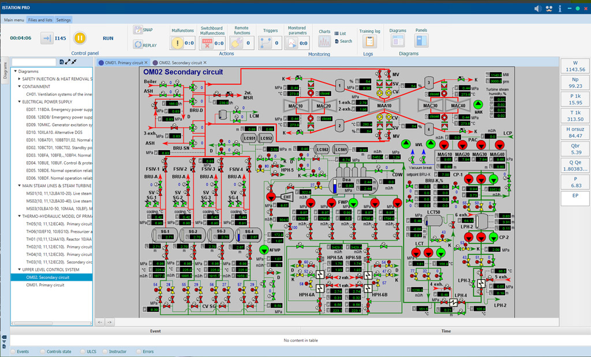591x357 pixels.
Task: Collapse the ELECTRICAL POWER SUPPLY tree node
Action: (19, 102)
